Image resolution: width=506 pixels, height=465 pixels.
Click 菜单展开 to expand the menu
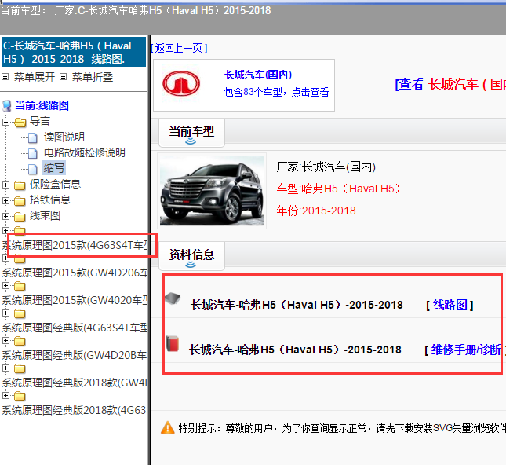click(x=35, y=77)
